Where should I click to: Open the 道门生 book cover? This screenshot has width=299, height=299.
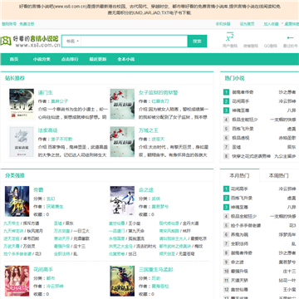tap(22, 104)
